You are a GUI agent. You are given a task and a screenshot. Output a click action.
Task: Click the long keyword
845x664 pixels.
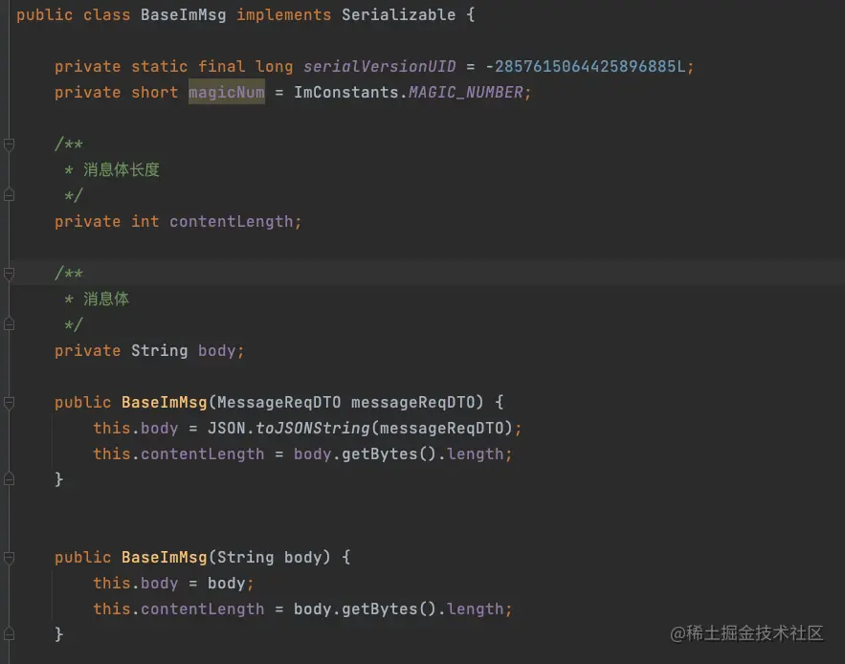(x=275, y=66)
